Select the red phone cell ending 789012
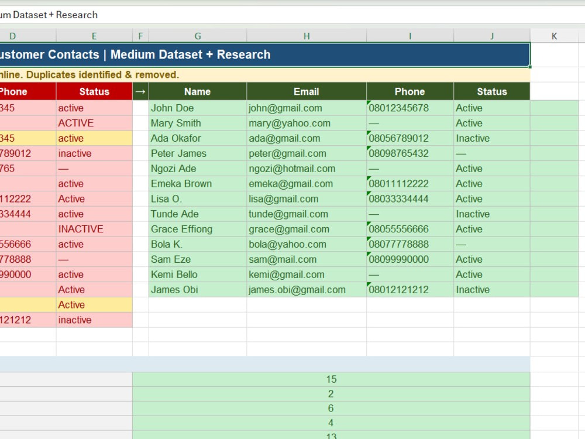 [27, 153]
